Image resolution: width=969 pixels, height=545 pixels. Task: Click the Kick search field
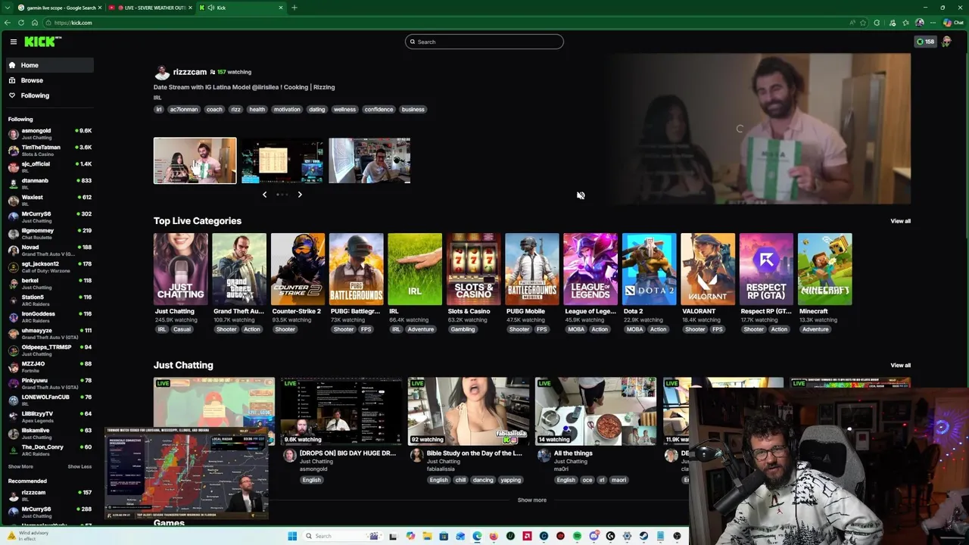(484, 42)
